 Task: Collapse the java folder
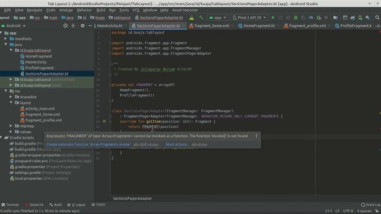5,45
